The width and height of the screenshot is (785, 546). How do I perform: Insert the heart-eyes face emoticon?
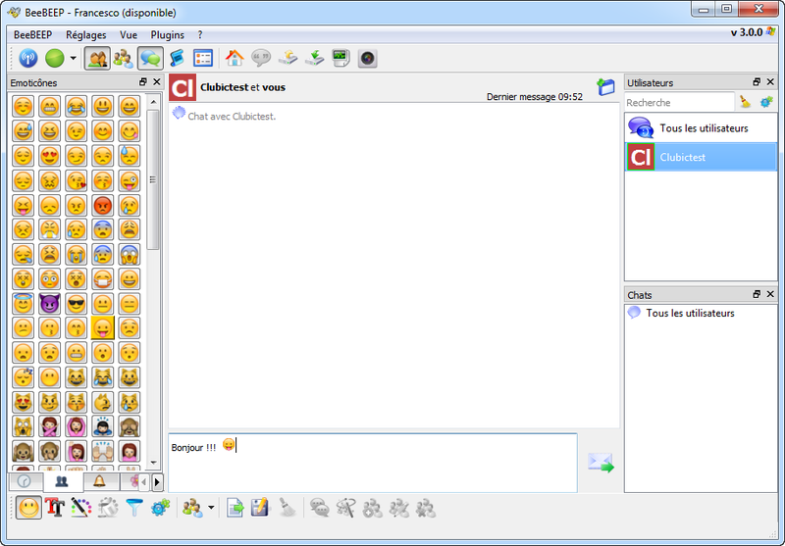49,156
